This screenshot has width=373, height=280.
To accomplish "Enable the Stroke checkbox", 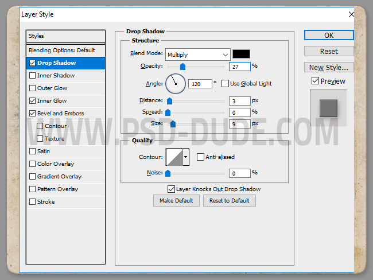I will click(x=32, y=202).
